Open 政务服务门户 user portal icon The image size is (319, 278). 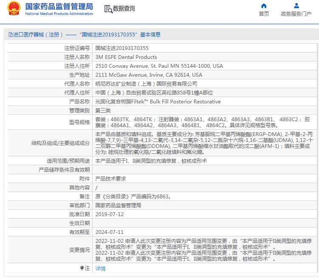pos(296,6)
